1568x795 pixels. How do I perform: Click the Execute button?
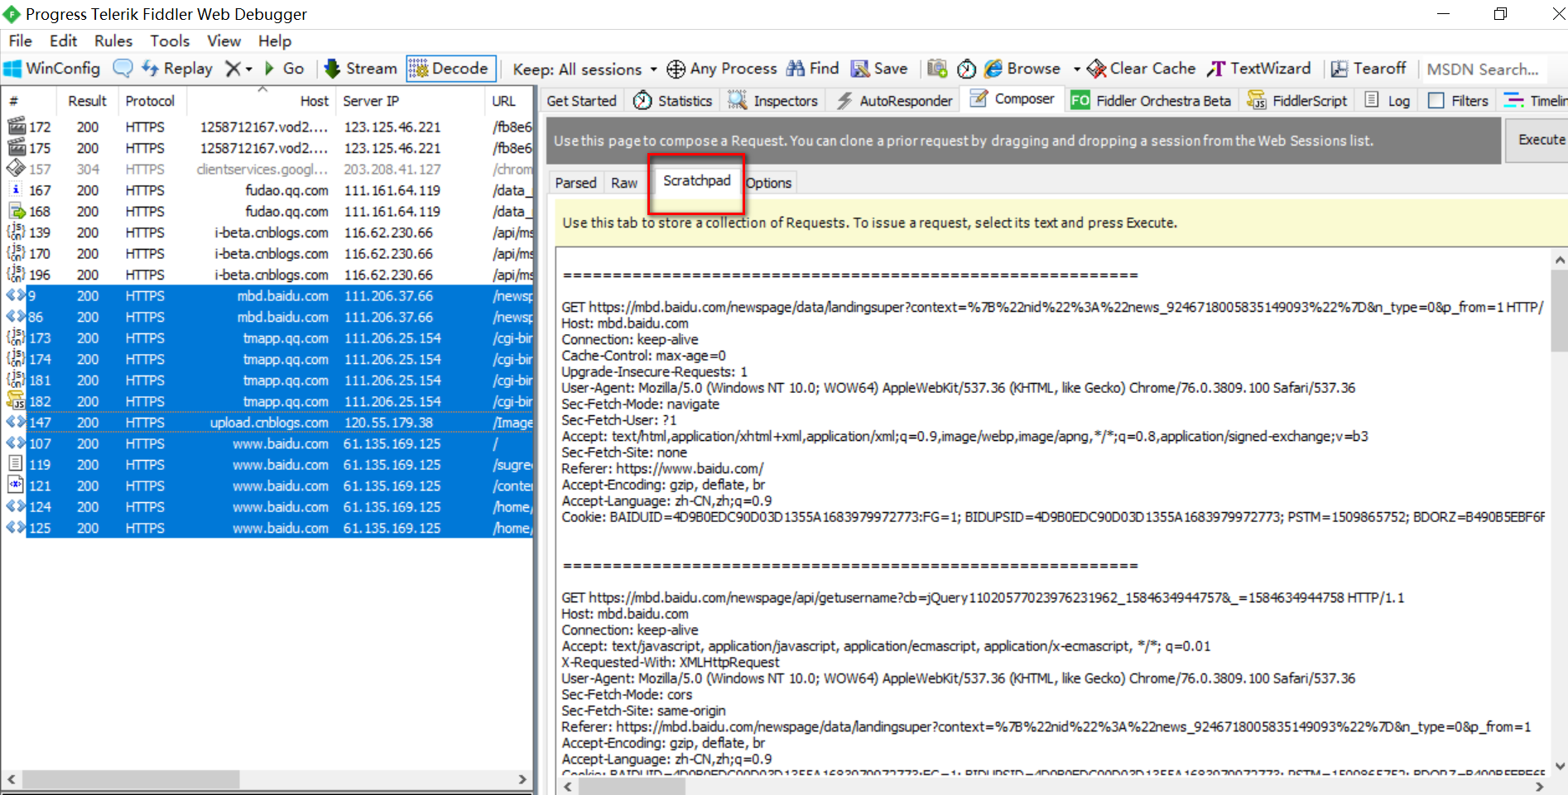point(1542,140)
